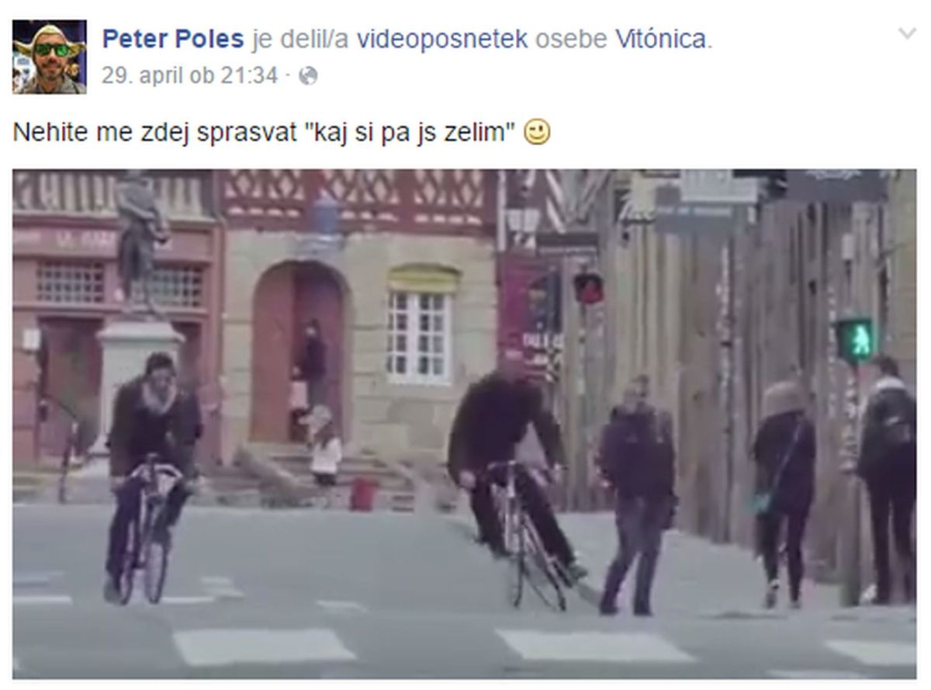Viewport: 931px width, 690px height.
Task: Click the red bucket near the steps
Action: pos(362,494)
